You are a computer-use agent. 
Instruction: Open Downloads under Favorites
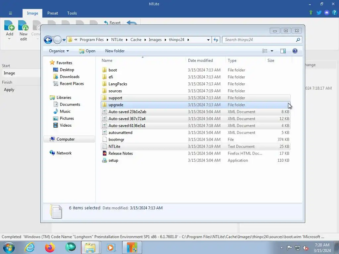coord(70,77)
